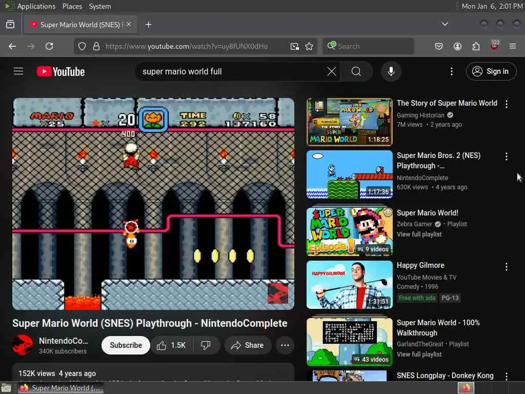
Task: Open options for SNES Longplay Donkey Kong
Action: click(x=506, y=376)
